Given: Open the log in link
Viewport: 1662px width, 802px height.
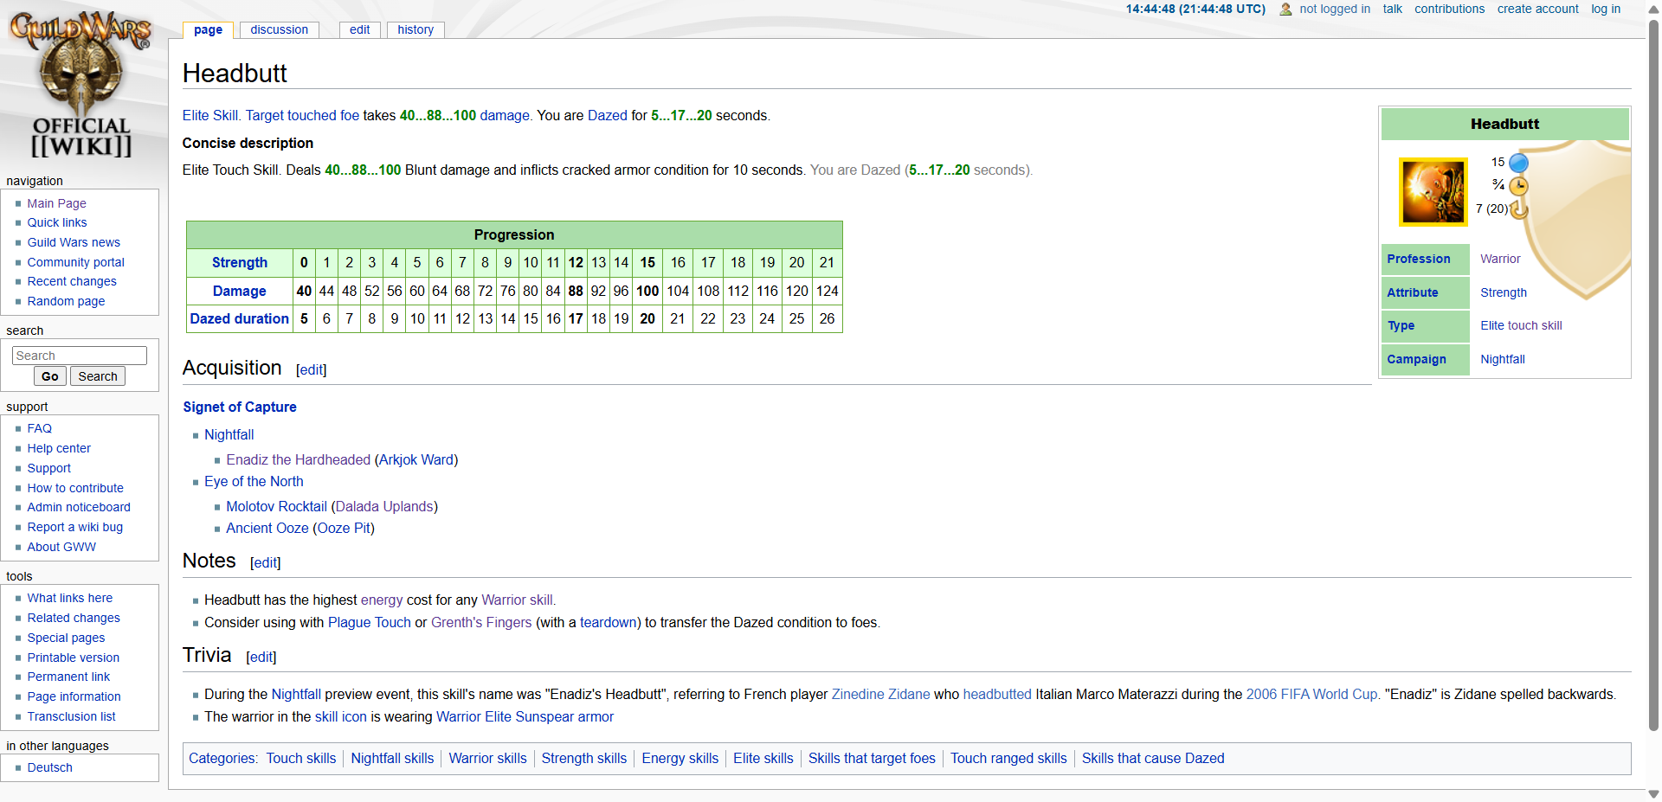Looking at the screenshot, I should pyautogui.click(x=1606, y=9).
